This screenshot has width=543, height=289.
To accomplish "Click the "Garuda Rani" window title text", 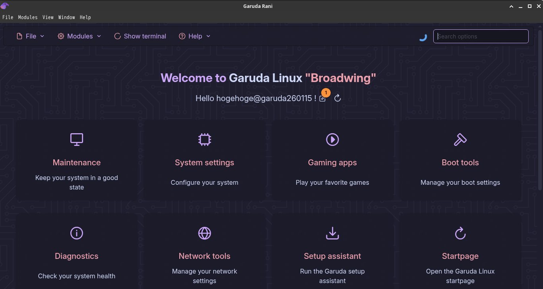I will 258,6.
